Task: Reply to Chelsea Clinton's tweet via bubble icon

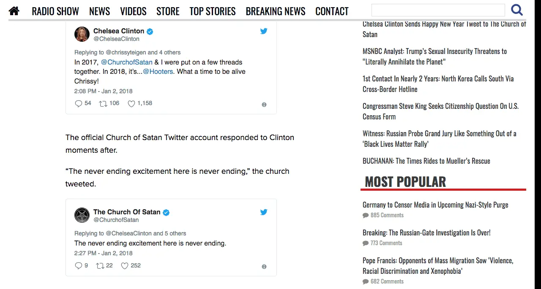Action: click(x=78, y=103)
